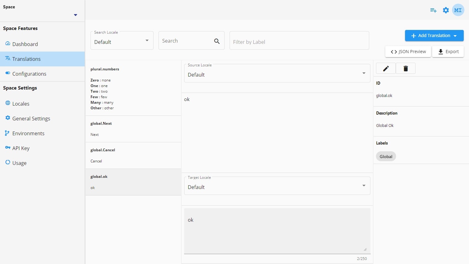
Task: Open the MI user avatar menu
Action: point(458,10)
